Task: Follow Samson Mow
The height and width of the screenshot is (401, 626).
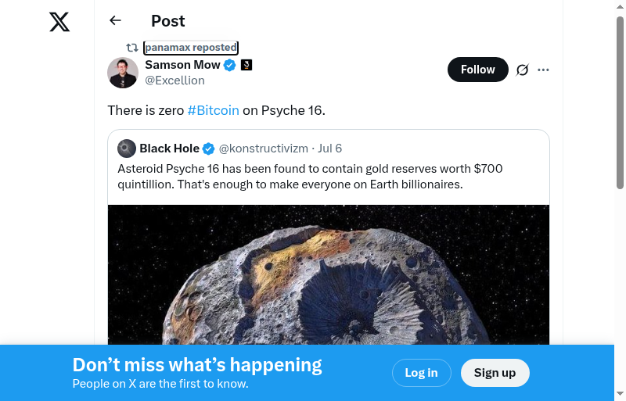Action: click(x=477, y=70)
